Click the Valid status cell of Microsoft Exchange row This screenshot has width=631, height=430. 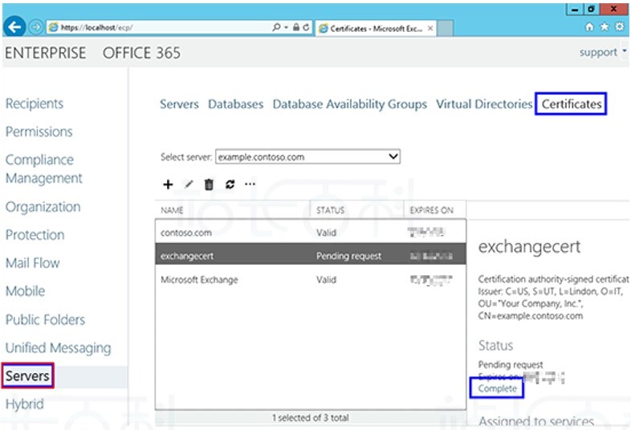[x=326, y=280]
